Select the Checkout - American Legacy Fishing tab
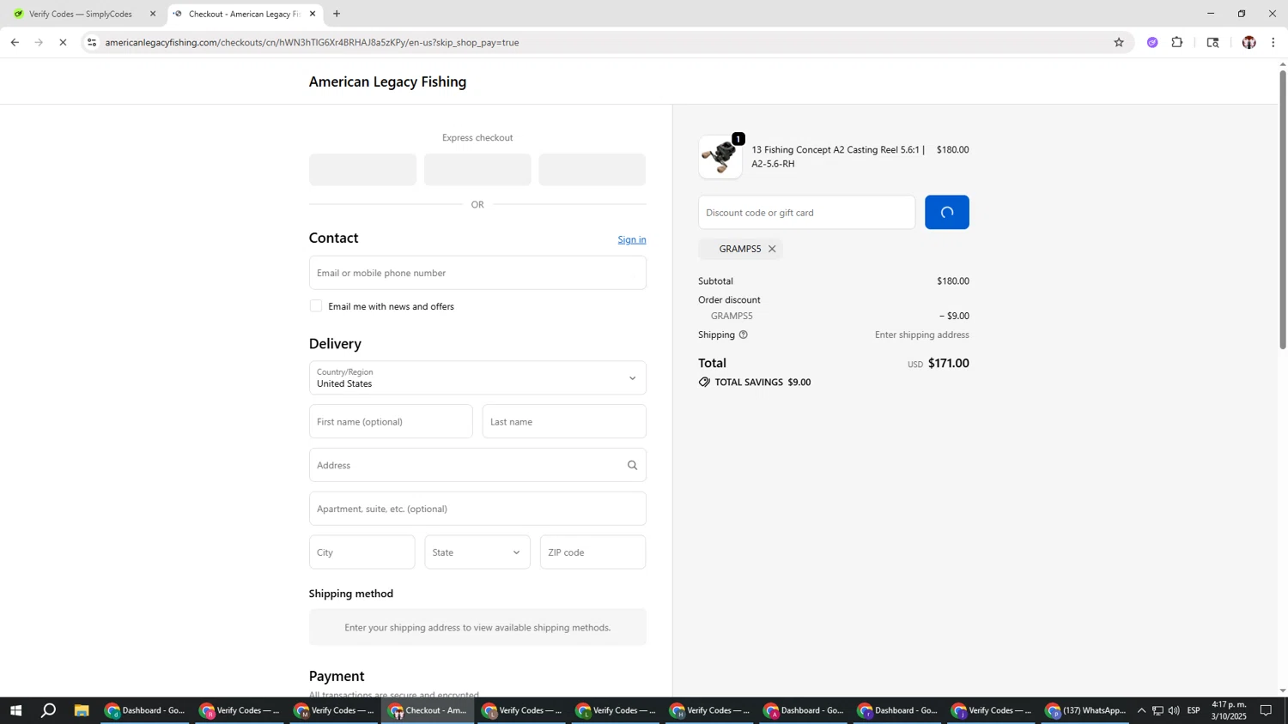The image size is (1288, 724). (x=244, y=14)
